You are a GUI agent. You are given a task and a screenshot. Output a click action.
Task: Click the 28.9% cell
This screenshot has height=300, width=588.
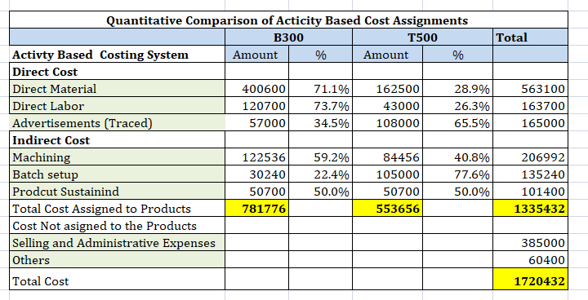(x=457, y=89)
